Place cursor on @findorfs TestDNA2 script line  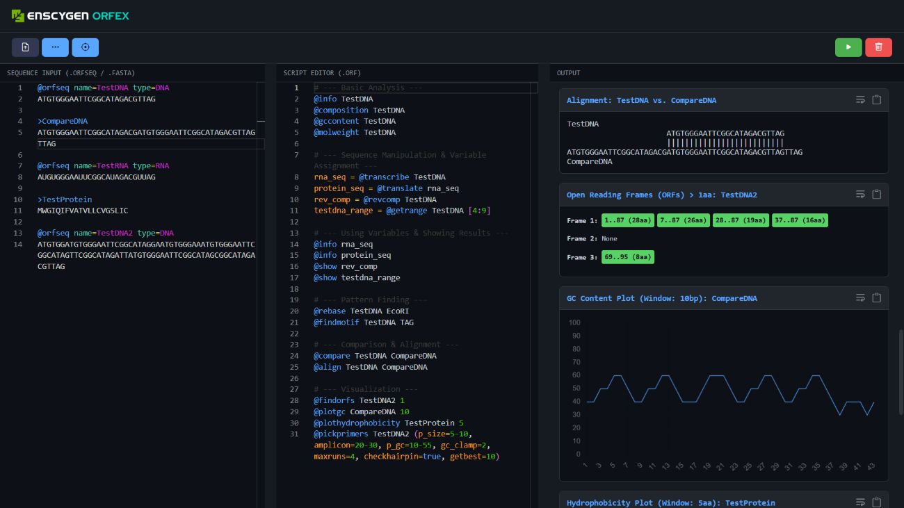coord(359,400)
